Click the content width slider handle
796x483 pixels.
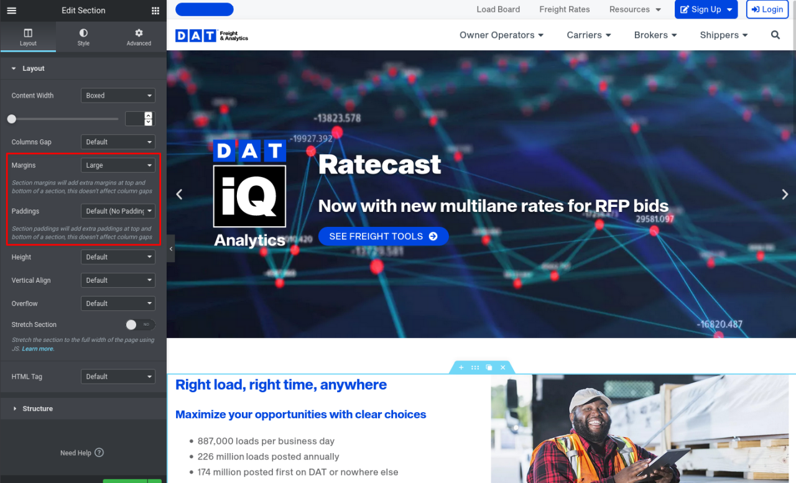[12, 119]
